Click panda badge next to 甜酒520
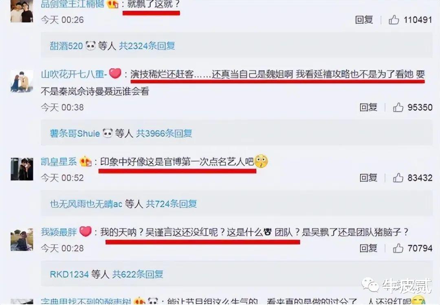 [x=90, y=46]
